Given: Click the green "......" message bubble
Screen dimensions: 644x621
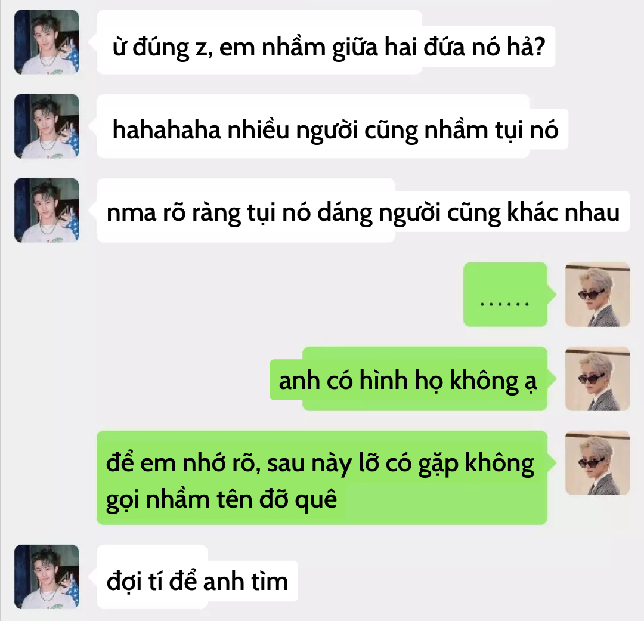Looking at the screenshot, I should [x=506, y=295].
